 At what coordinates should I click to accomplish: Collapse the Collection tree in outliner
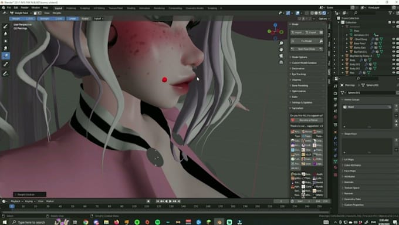pos(339,22)
